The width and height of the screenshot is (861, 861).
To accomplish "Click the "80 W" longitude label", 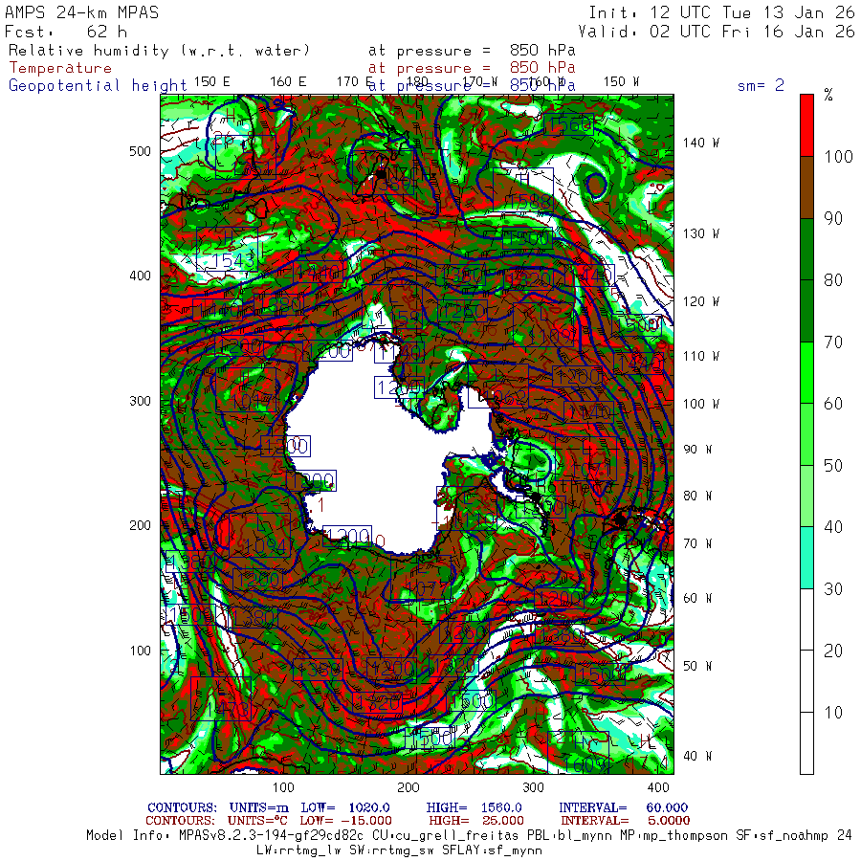I will [697, 496].
